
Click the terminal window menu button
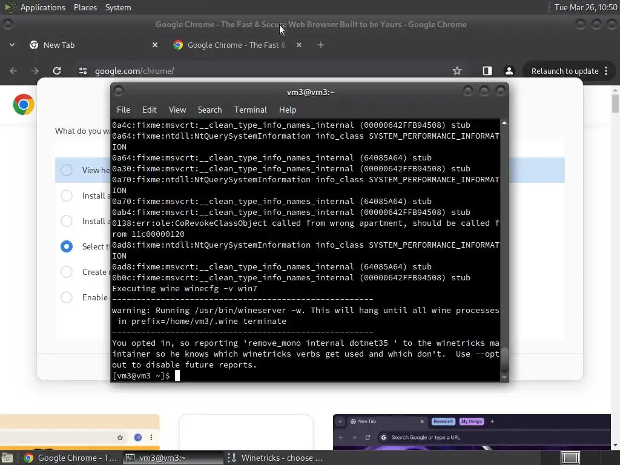pos(118,91)
